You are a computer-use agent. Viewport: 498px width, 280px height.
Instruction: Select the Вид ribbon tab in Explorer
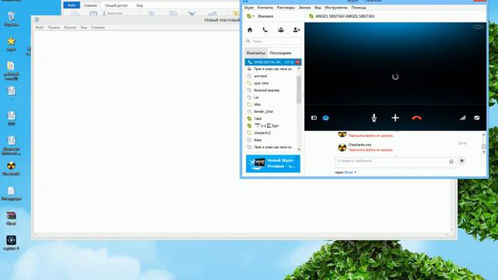(140, 5)
